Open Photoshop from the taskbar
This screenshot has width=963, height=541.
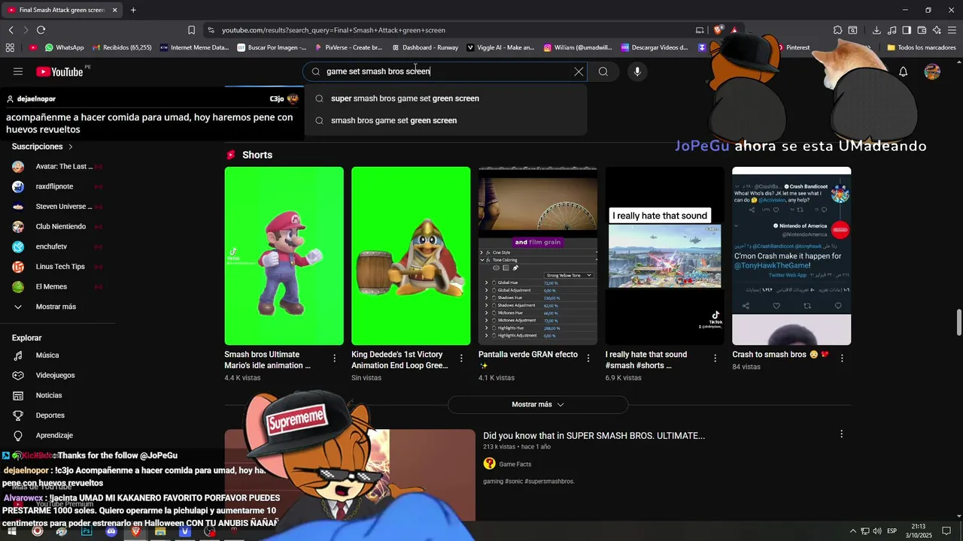(87, 531)
